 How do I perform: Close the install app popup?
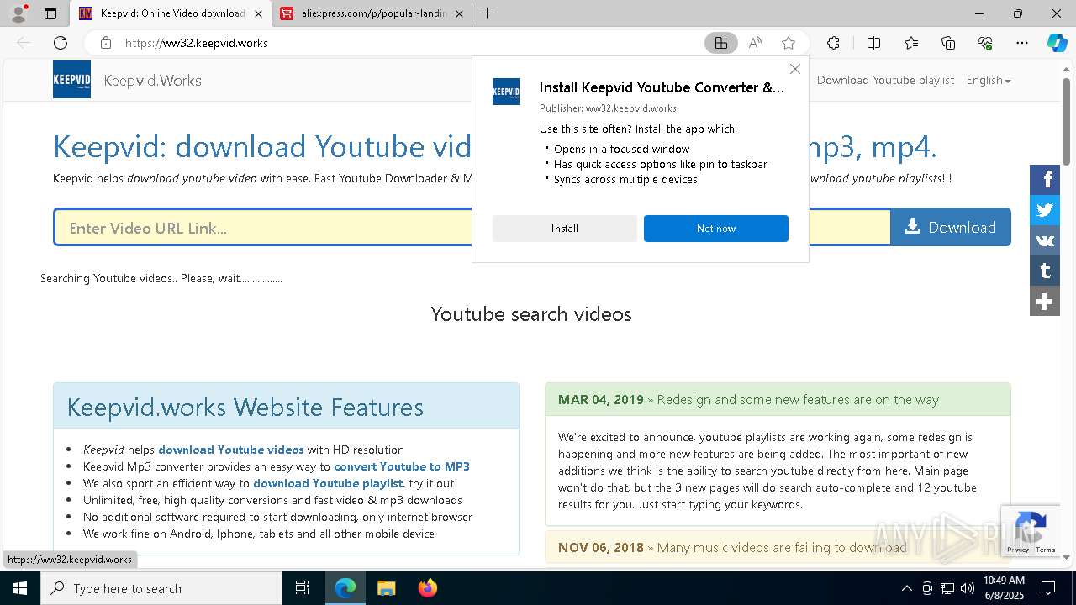(795, 69)
